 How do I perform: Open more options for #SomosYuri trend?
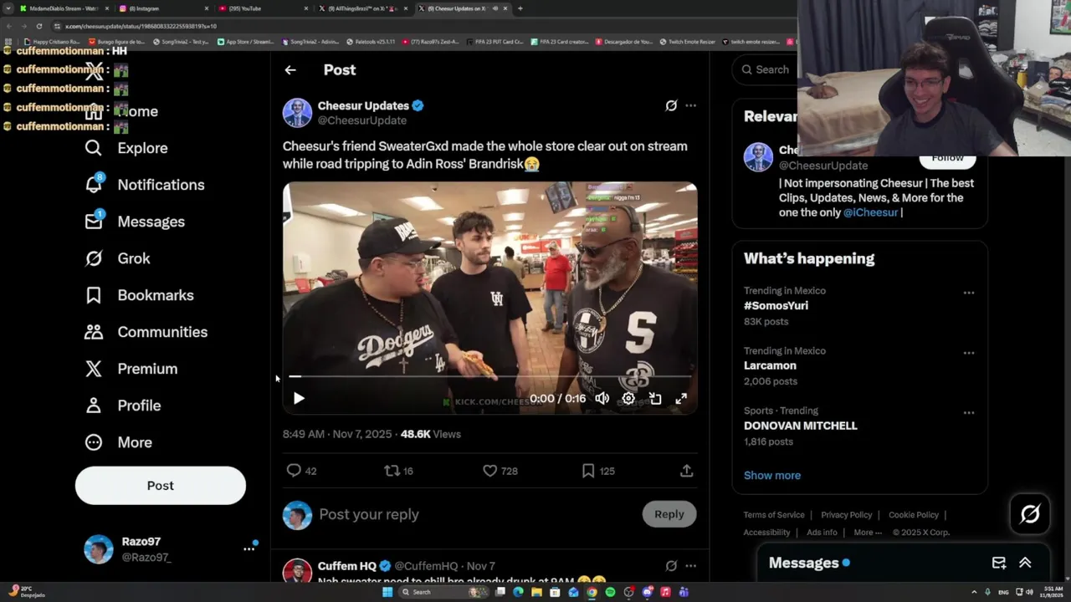(x=968, y=293)
